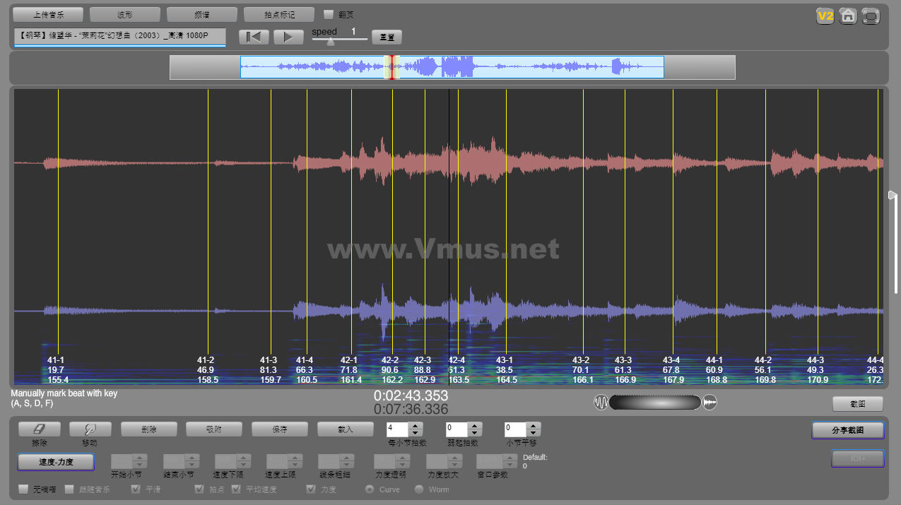Select the move (移动) tool
Viewport: 901px width, 505px height.
90,429
